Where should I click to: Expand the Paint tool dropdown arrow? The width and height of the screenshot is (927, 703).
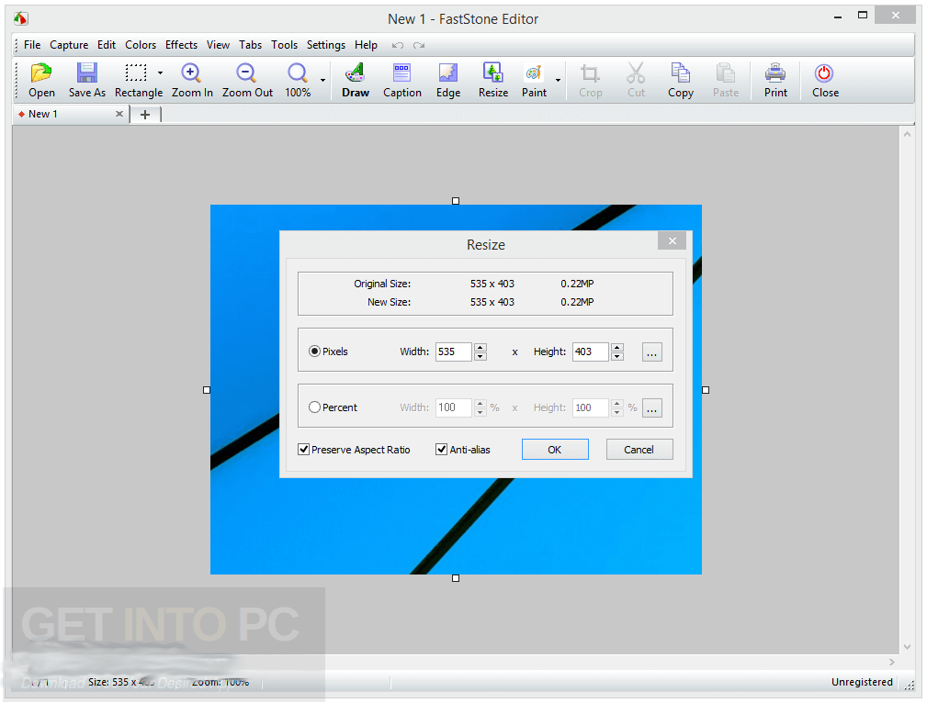[558, 80]
